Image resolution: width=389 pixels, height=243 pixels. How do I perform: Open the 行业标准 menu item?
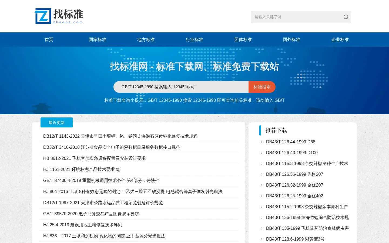(194, 40)
